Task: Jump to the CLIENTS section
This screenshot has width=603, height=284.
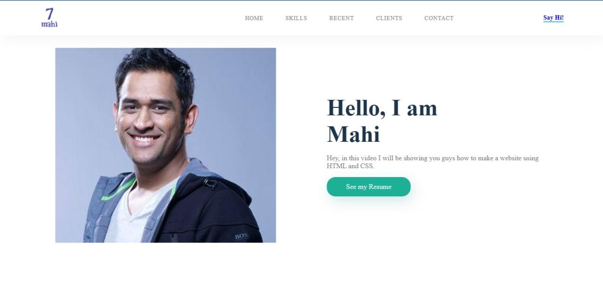Action: coord(389,18)
